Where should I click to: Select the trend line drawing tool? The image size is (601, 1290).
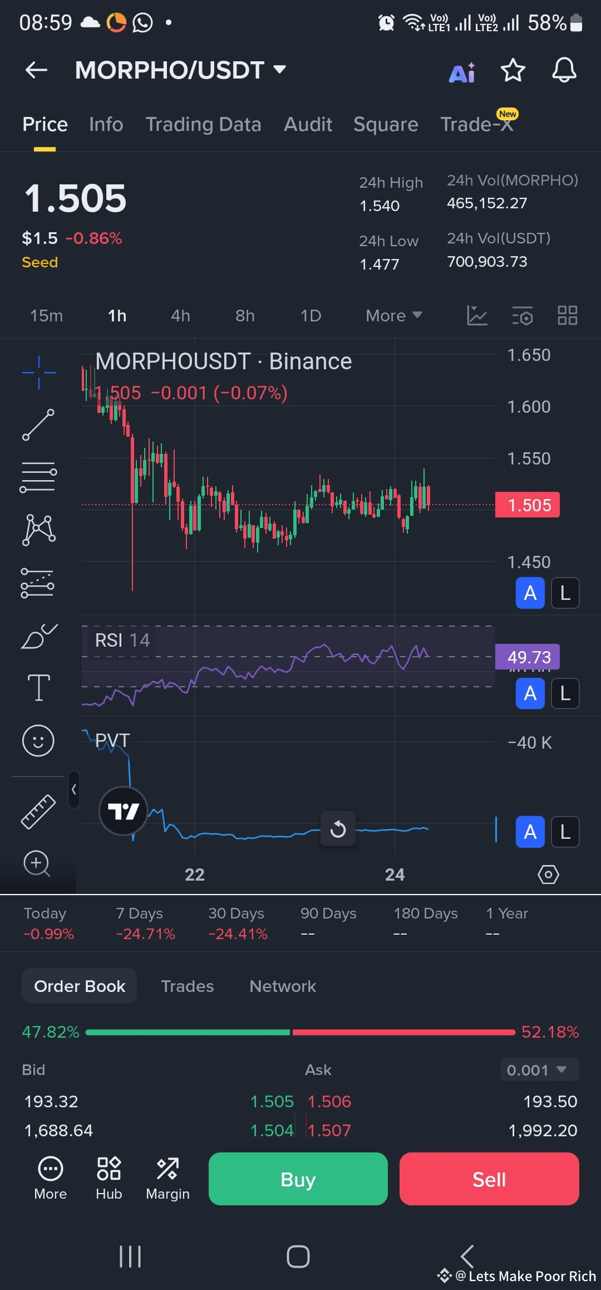(x=38, y=425)
